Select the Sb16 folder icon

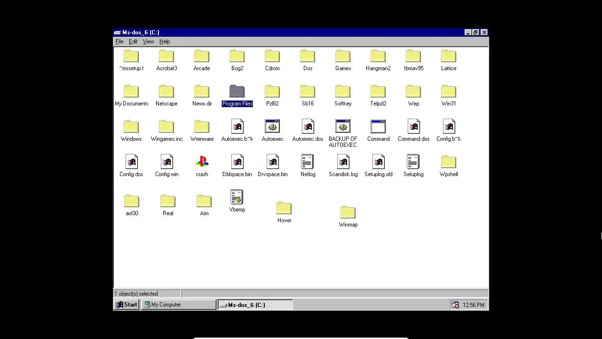308,91
